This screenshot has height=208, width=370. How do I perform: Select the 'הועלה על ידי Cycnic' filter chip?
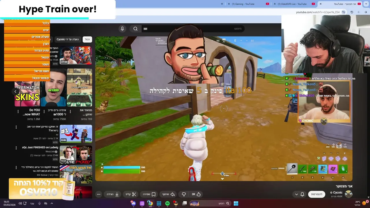click(x=68, y=39)
